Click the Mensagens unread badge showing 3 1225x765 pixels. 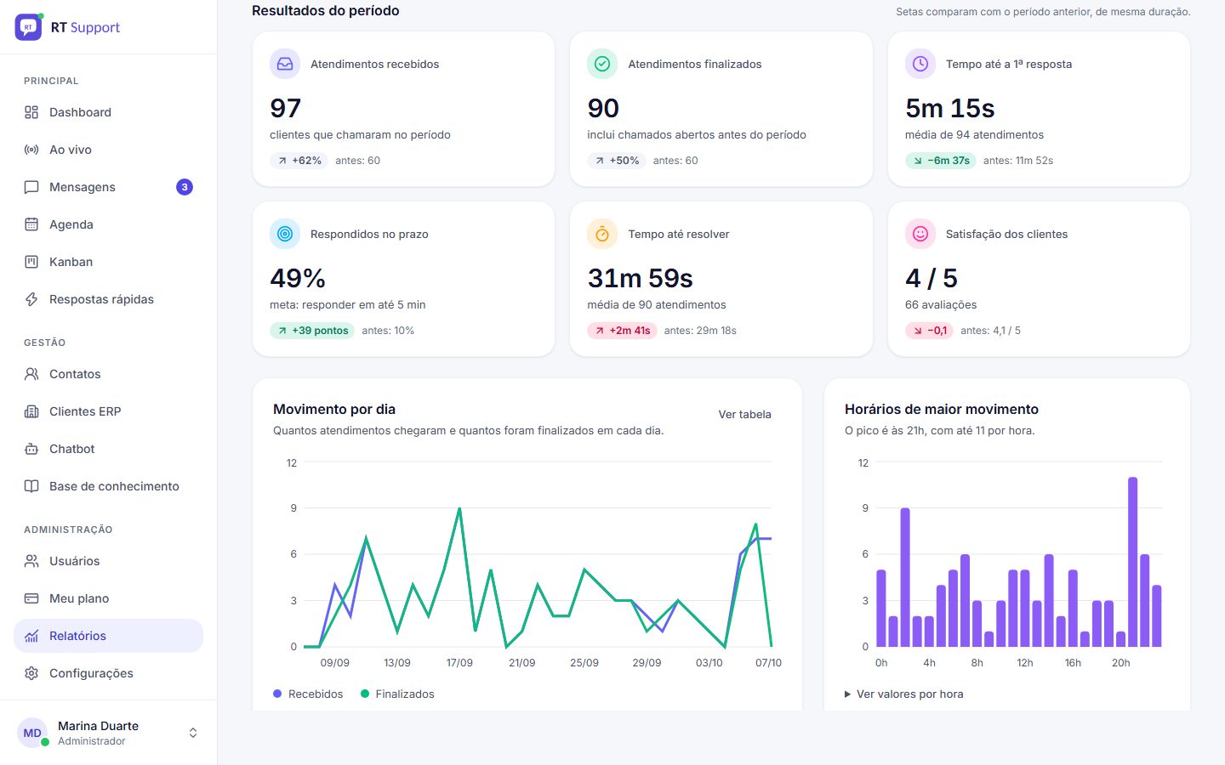(185, 187)
